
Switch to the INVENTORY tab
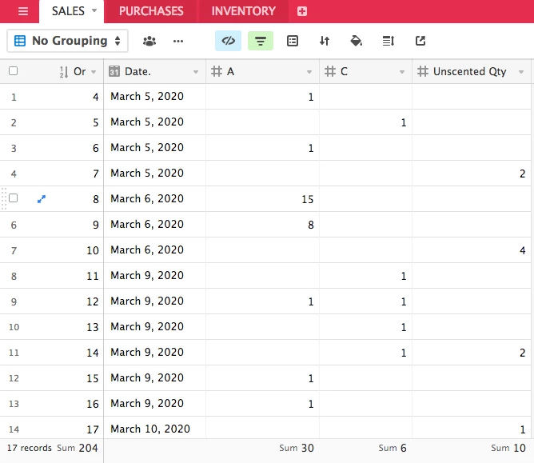coord(244,11)
